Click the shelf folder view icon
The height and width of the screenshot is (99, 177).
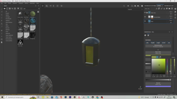4,9
